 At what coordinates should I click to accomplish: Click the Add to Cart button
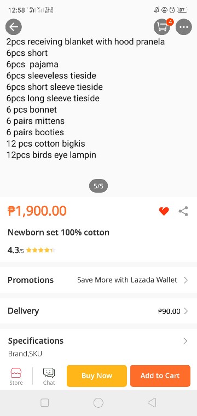(160, 376)
